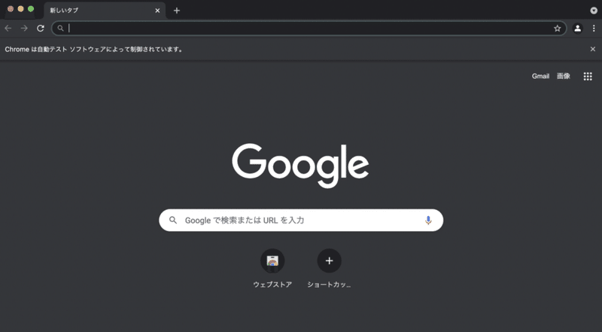Viewport: 602px width, 332px height.
Task: Open the Chrome three-dot menu
Action: [594, 28]
